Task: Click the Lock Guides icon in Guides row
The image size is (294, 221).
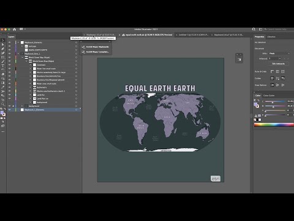Action: coord(277,78)
